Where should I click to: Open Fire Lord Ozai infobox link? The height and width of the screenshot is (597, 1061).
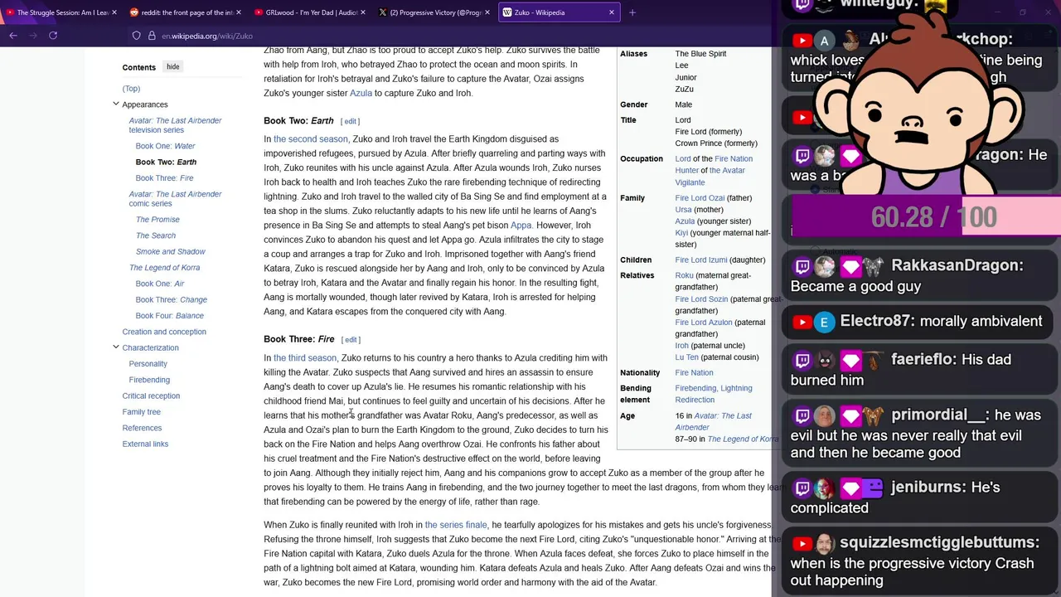[700, 198]
